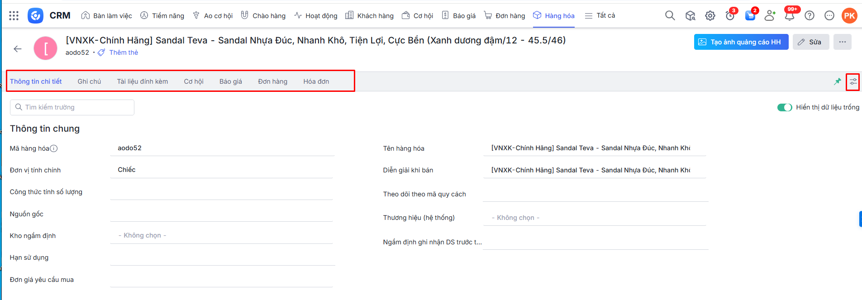Click the Sửa edit button

[x=810, y=42]
